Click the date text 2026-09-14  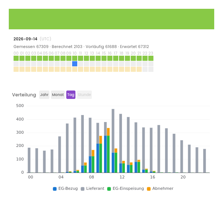tap(26, 39)
